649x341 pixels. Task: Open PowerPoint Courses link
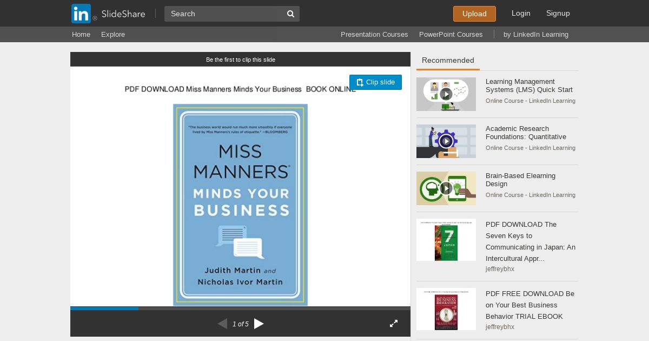pyautogui.click(x=451, y=34)
